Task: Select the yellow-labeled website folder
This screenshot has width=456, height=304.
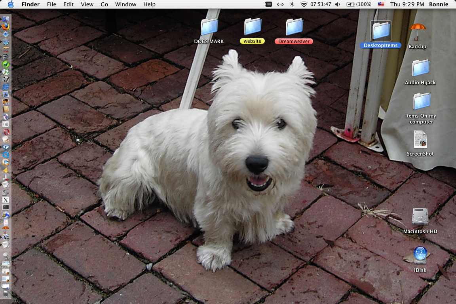Action: click(x=253, y=27)
